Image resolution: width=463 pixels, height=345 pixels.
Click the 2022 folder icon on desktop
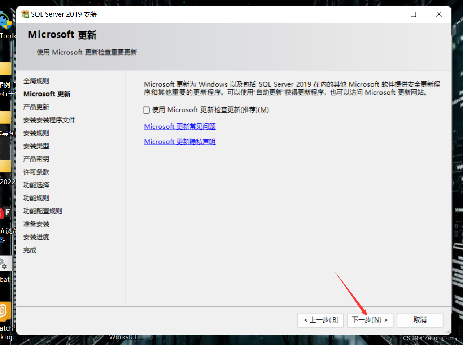[6, 166]
